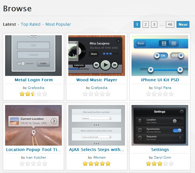Rate Wood Music Player one star

tap(85, 94)
